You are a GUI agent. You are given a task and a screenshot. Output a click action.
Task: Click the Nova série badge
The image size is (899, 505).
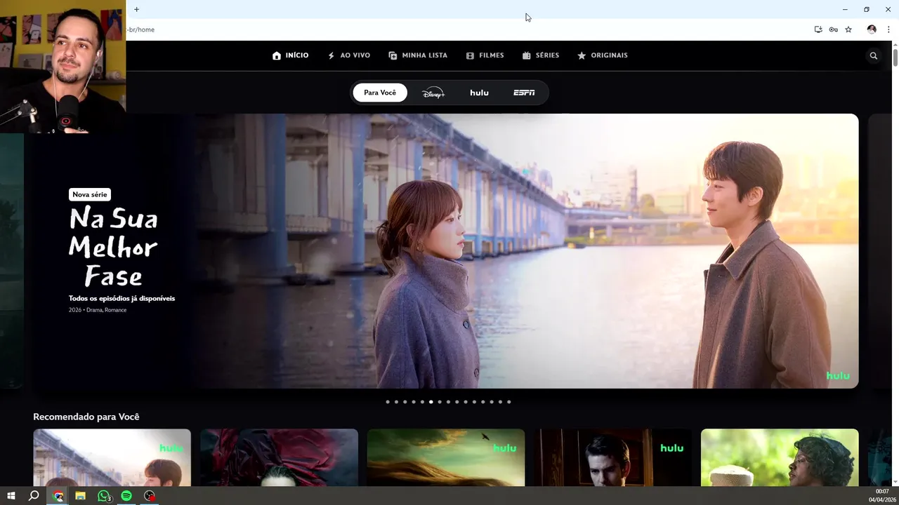coord(90,194)
